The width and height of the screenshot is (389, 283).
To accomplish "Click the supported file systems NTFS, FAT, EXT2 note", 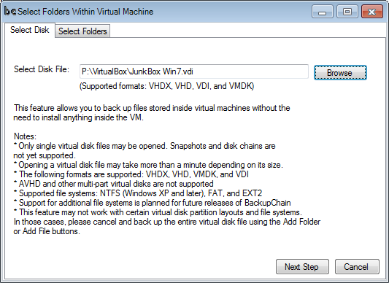I will (138, 193).
